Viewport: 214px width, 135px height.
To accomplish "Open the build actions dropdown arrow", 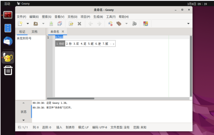I will (126, 24).
